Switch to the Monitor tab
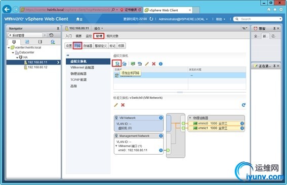The width and height of the screenshot is (287, 185). tap(89, 36)
